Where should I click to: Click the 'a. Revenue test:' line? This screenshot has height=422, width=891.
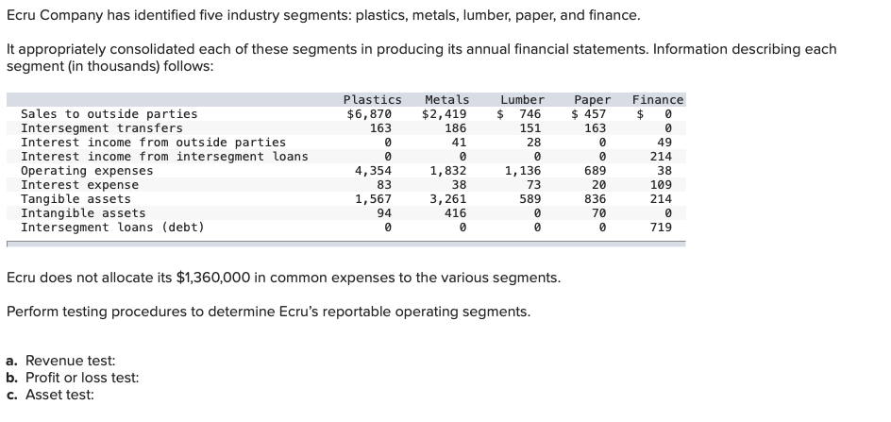point(60,362)
